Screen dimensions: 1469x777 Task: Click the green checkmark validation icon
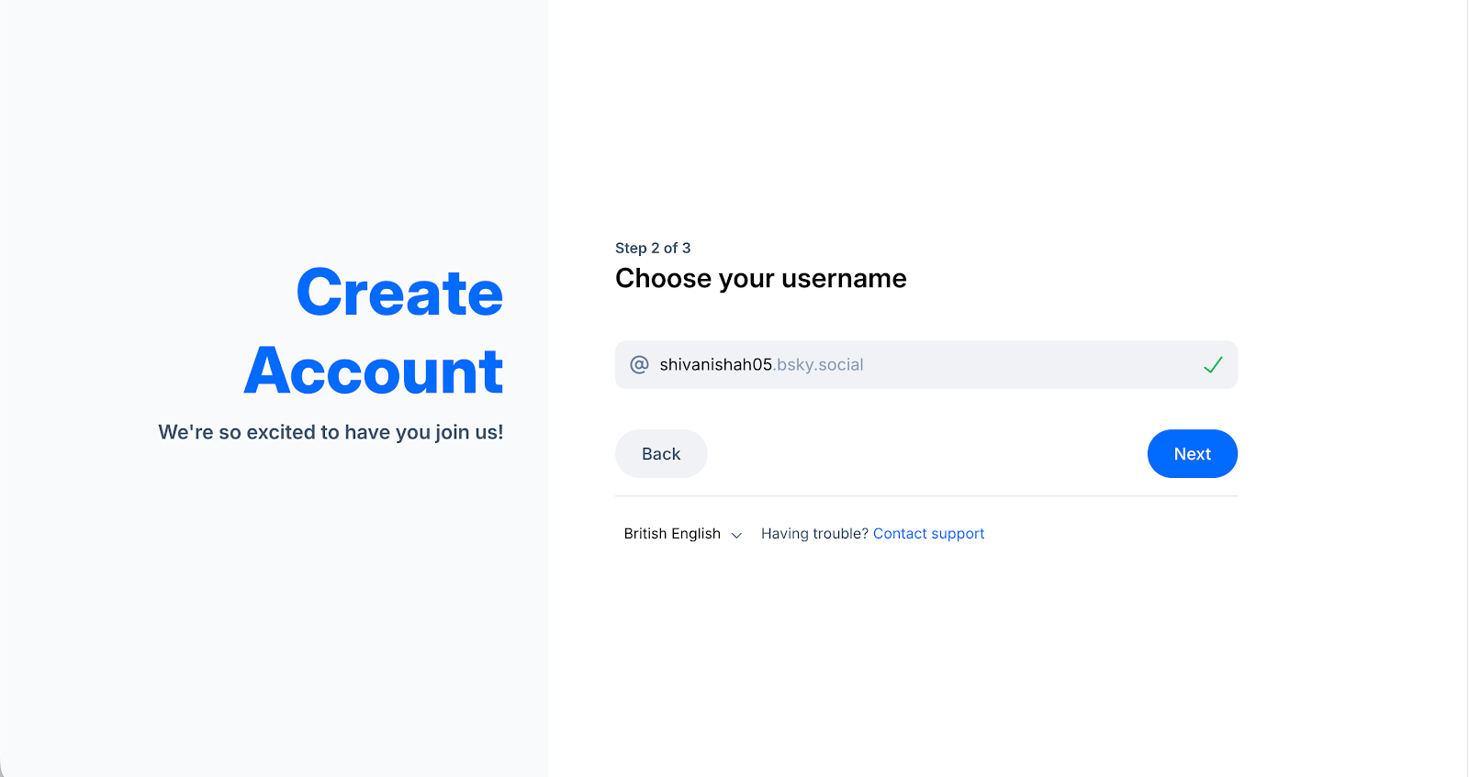[1213, 364]
